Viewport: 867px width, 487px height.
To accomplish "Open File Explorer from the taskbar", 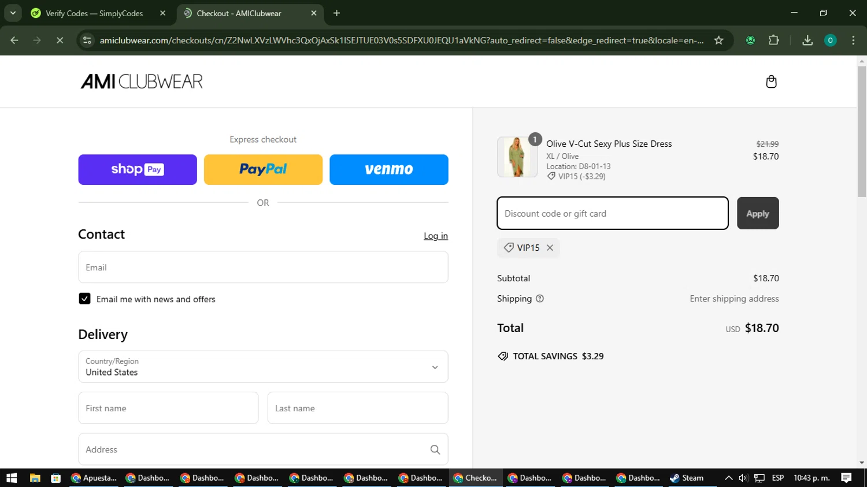I will tap(35, 478).
